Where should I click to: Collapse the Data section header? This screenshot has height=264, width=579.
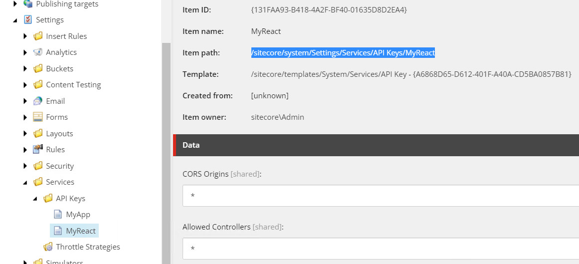(376, 145)
